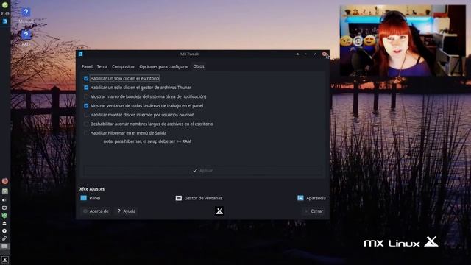This screenshot has width=471, height=265.
Task: Launch Firefox from the panel
Action: (x=5, y=181)
